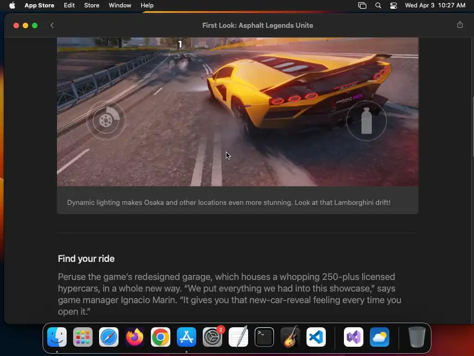Click the green full screen button

[x=35, y=25]
